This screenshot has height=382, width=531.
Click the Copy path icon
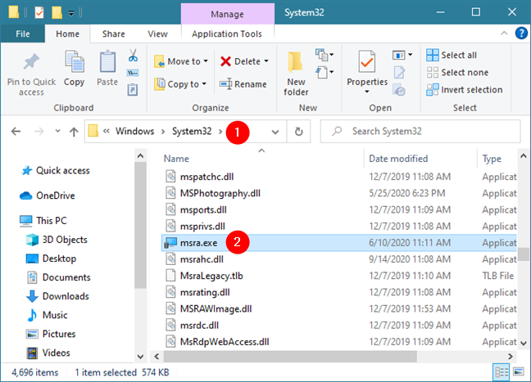(133, 73)
